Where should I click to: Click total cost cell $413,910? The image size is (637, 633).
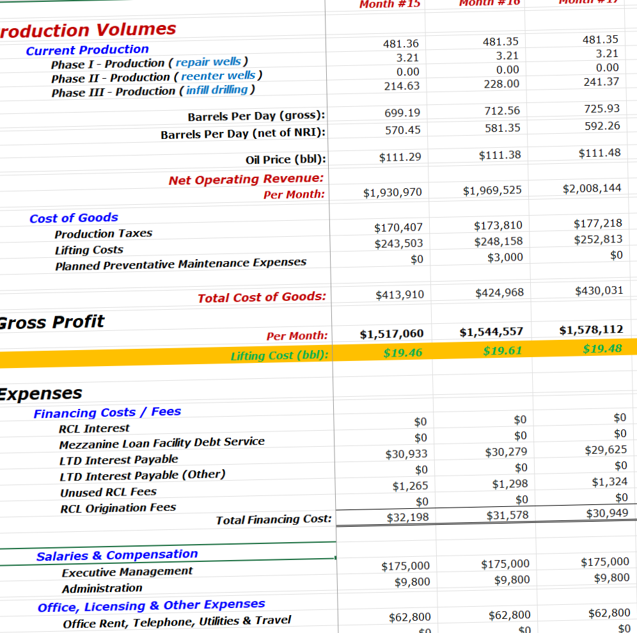point(400,295)
